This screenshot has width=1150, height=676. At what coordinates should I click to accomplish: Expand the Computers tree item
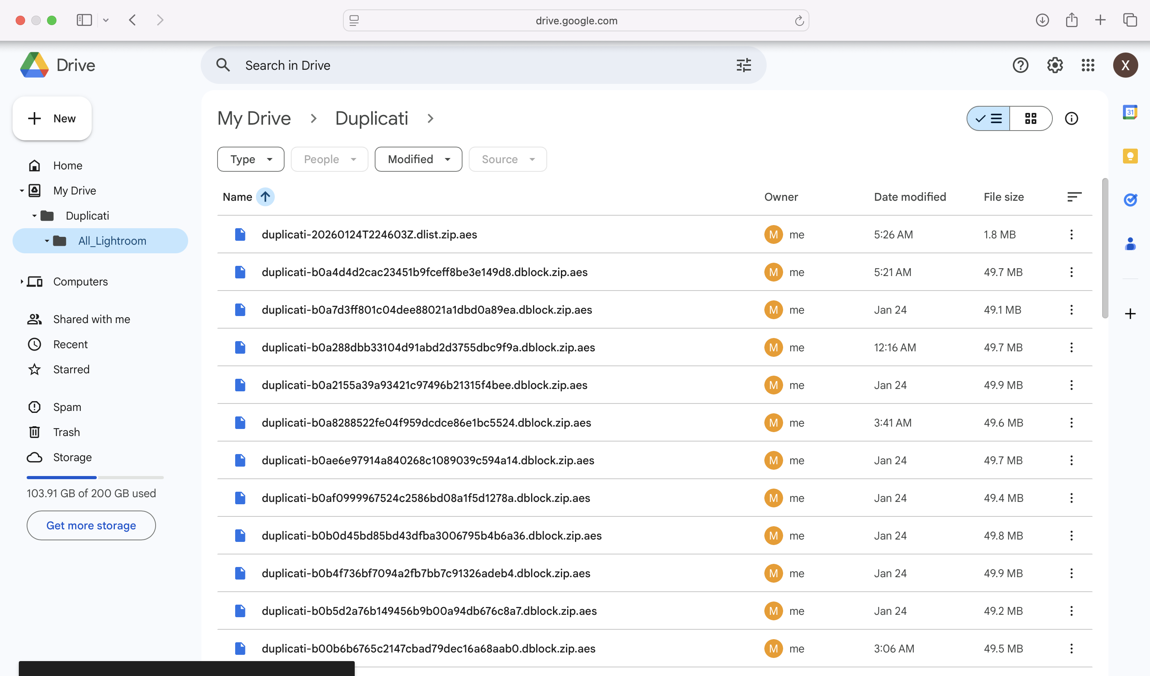tap(22, 282)
